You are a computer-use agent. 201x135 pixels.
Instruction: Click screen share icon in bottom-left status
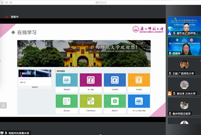[2, 133]
